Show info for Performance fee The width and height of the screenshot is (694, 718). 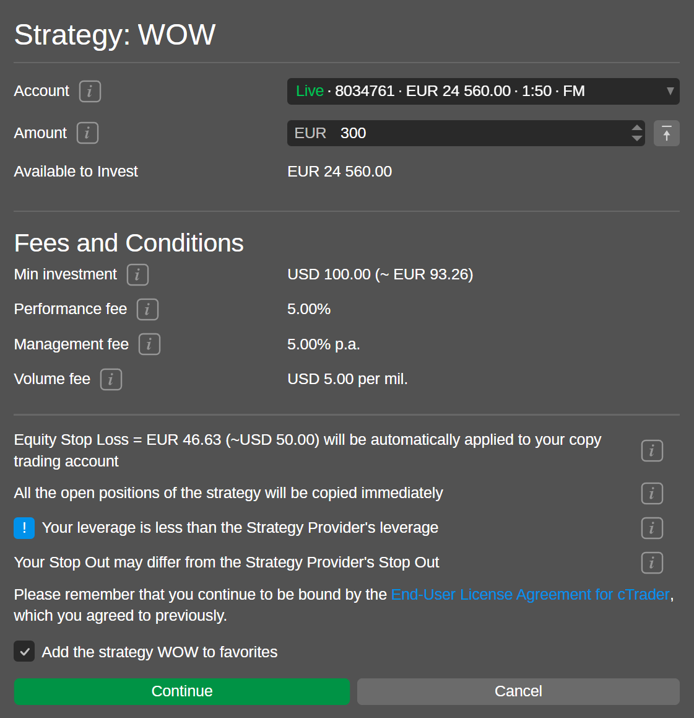click(x=147, y=309)
